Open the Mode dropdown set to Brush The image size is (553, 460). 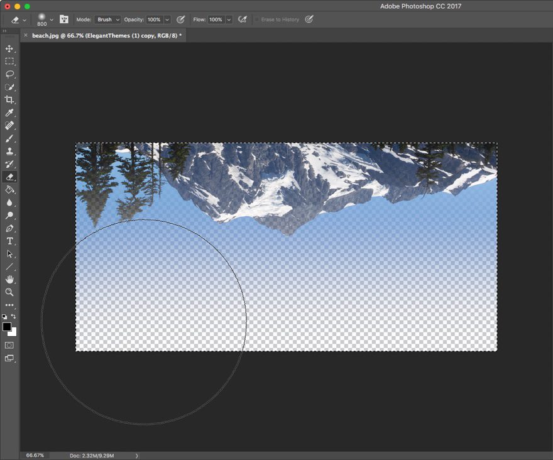(x=107, y=19)
